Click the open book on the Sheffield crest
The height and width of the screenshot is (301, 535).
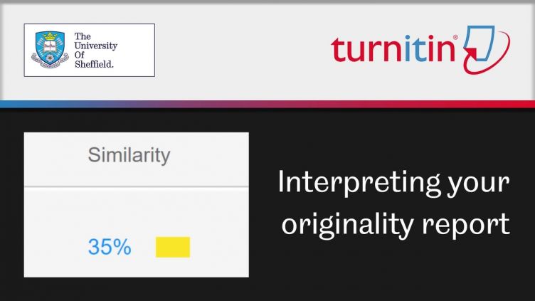tap(50, 46)
